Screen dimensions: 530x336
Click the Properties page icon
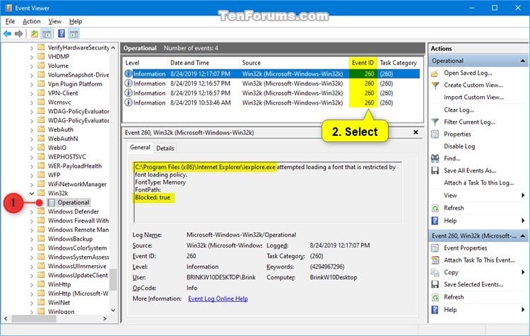coord(435,134)
